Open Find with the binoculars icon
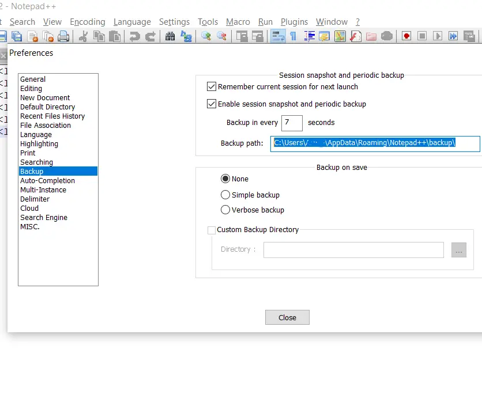 coord(170,36)
